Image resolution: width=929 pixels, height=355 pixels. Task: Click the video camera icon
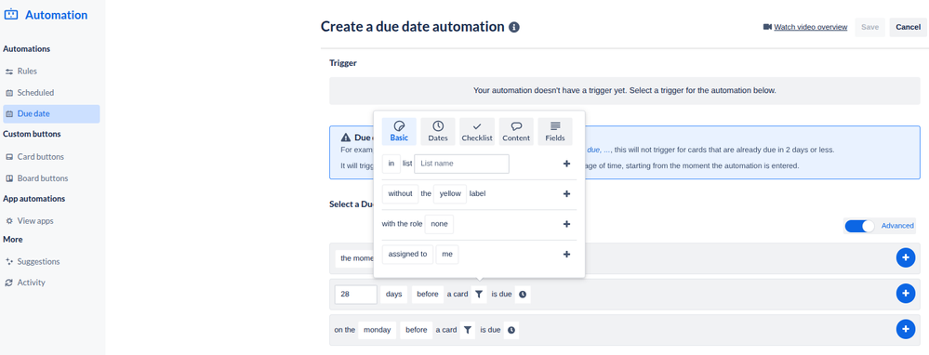coord(767,27)
